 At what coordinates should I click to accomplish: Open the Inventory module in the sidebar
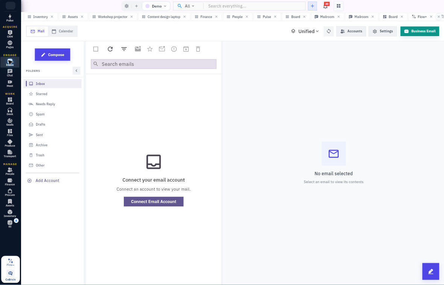[x=10, y=214]
